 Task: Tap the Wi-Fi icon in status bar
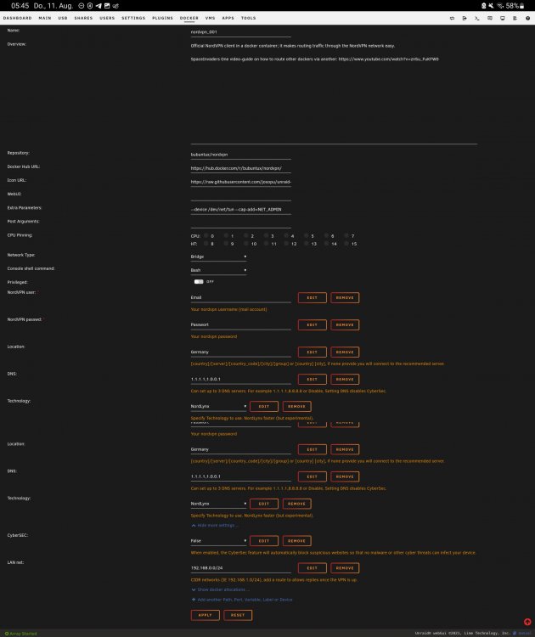(x=500, y=6)
